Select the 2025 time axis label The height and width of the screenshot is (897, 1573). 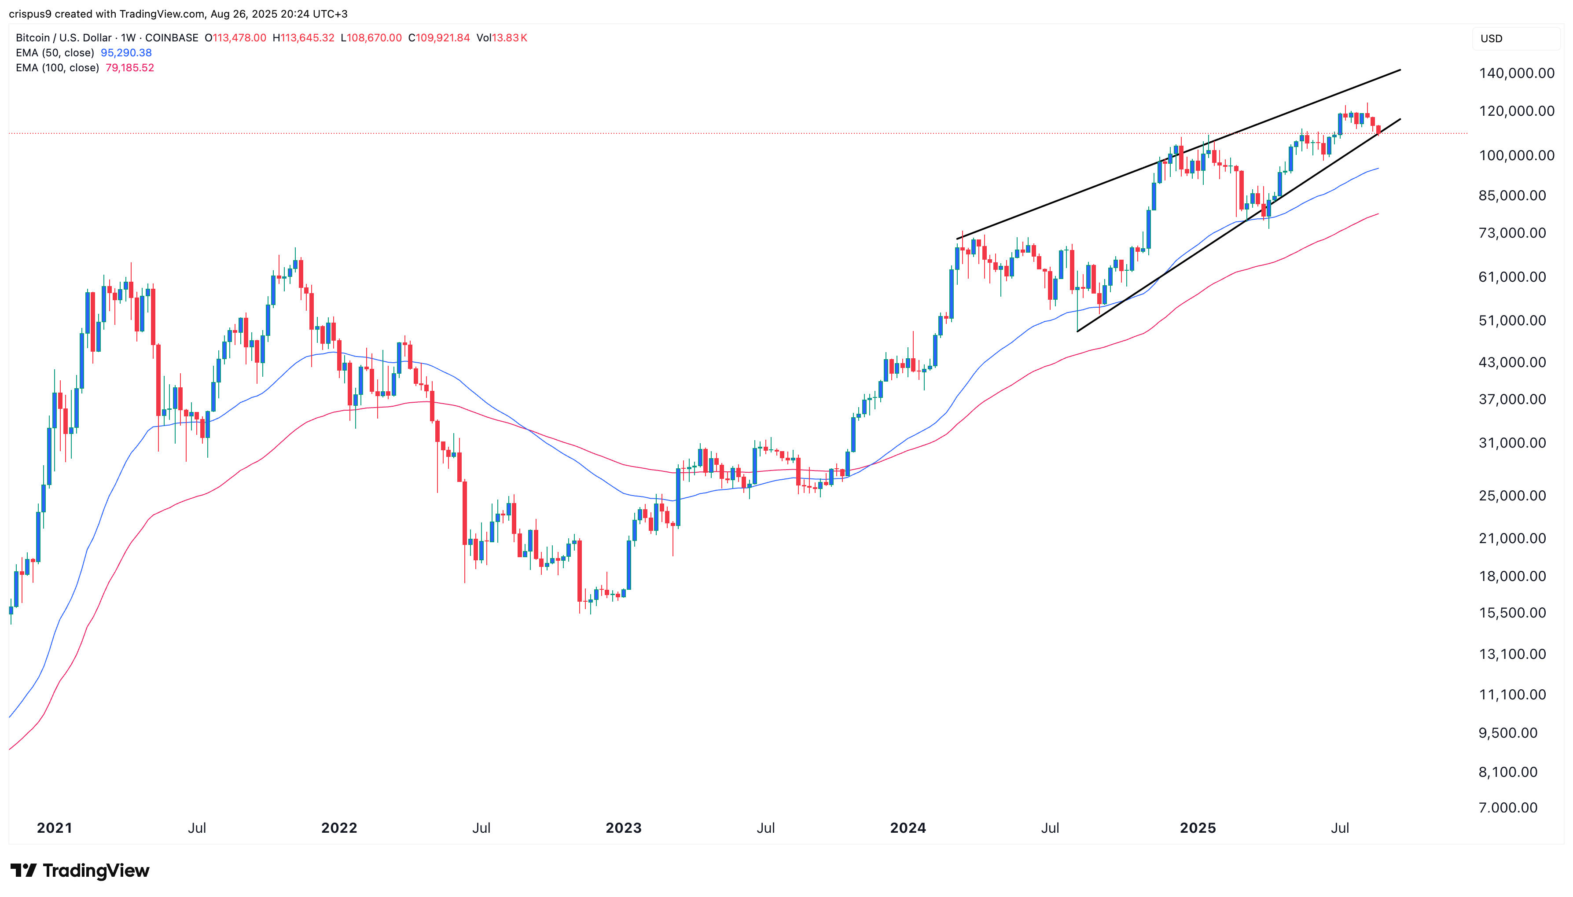[x=1197, y=828]
